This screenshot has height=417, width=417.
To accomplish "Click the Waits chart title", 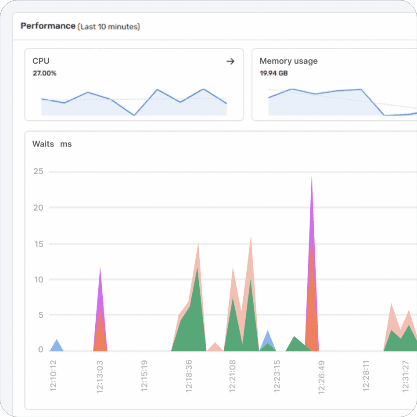I will coord(43,144).
